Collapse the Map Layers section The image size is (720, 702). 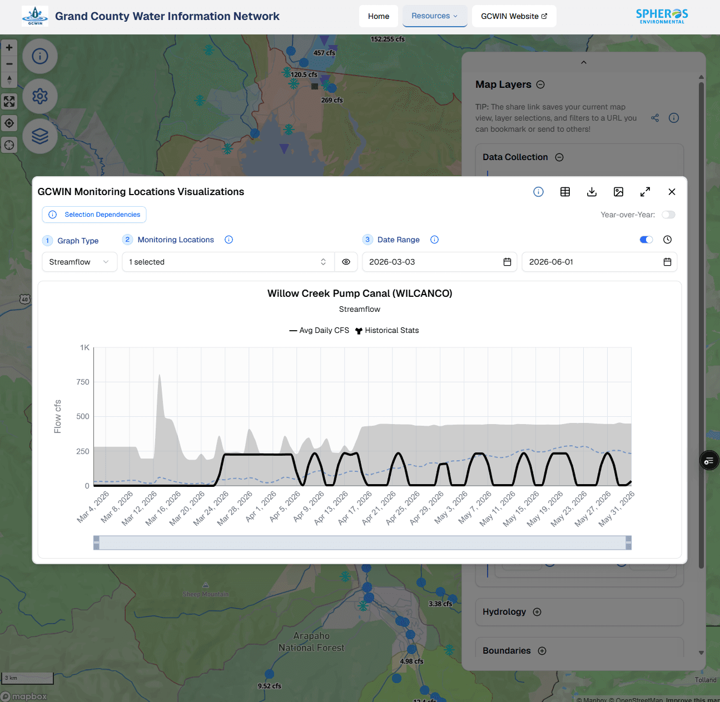click(x=540, y=84)
